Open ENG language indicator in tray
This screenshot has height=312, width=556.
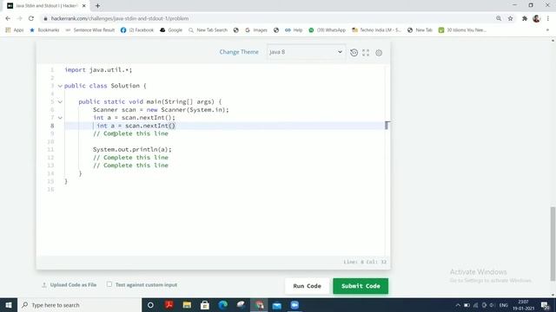(x=504, y=305)
